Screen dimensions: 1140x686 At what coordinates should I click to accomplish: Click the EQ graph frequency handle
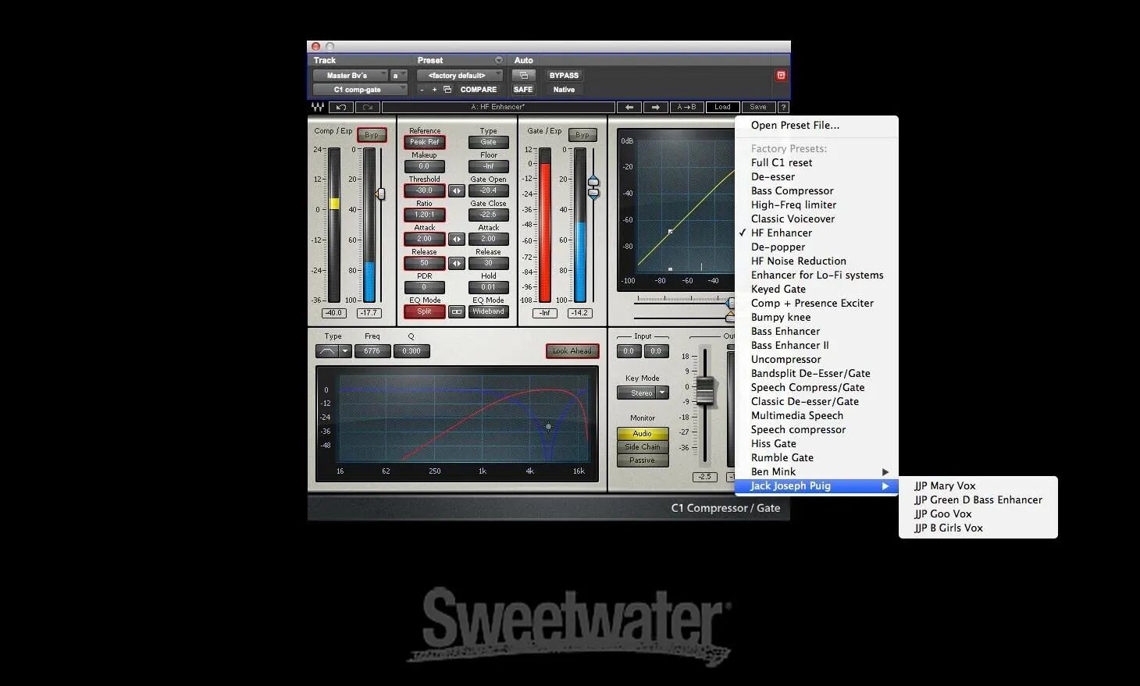tap(548, 426)
